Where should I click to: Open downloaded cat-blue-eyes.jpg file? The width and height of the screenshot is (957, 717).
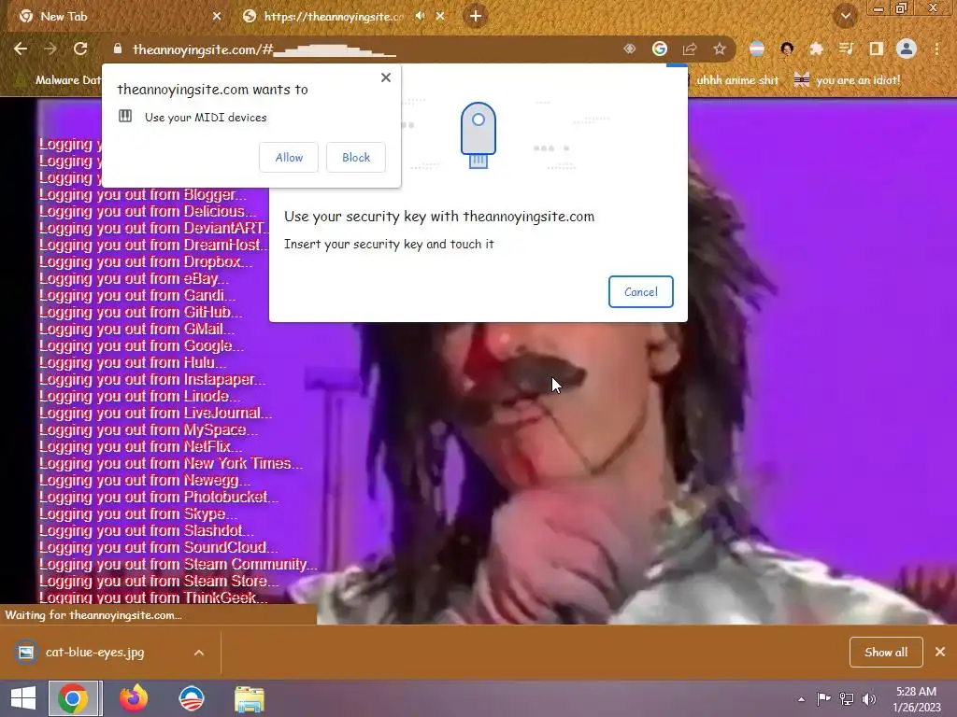point(94,653)
